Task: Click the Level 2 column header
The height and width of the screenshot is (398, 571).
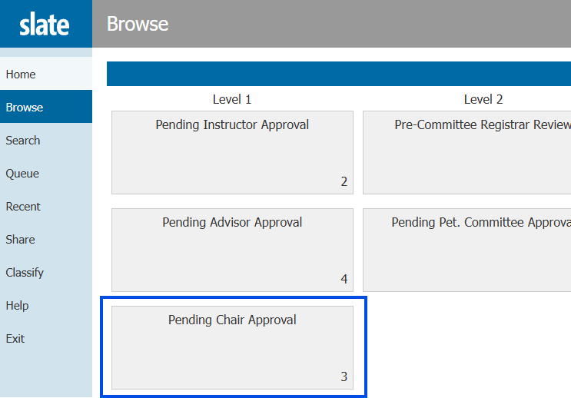Action: [483, 99]
